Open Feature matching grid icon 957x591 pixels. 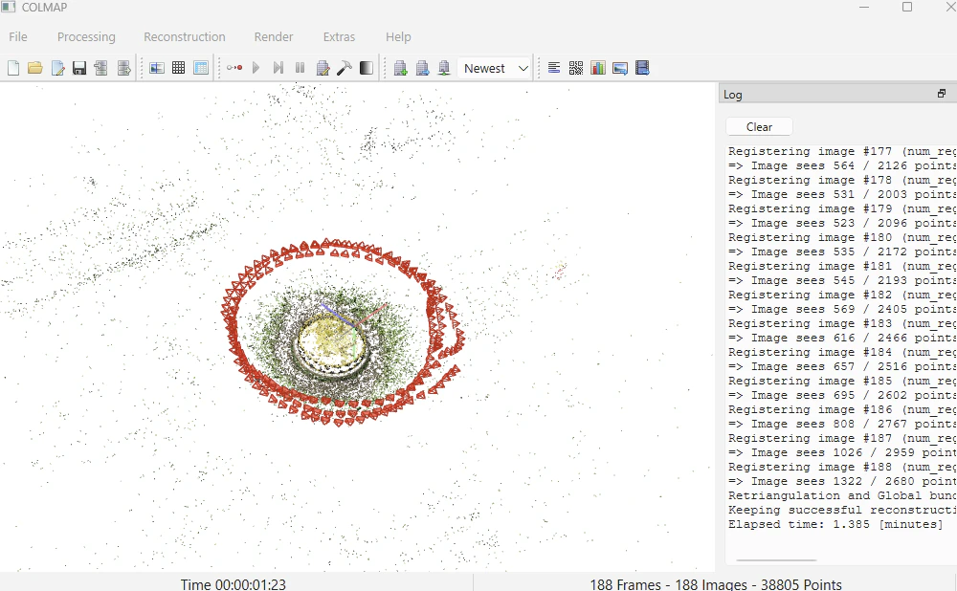(x=178, y=68)
